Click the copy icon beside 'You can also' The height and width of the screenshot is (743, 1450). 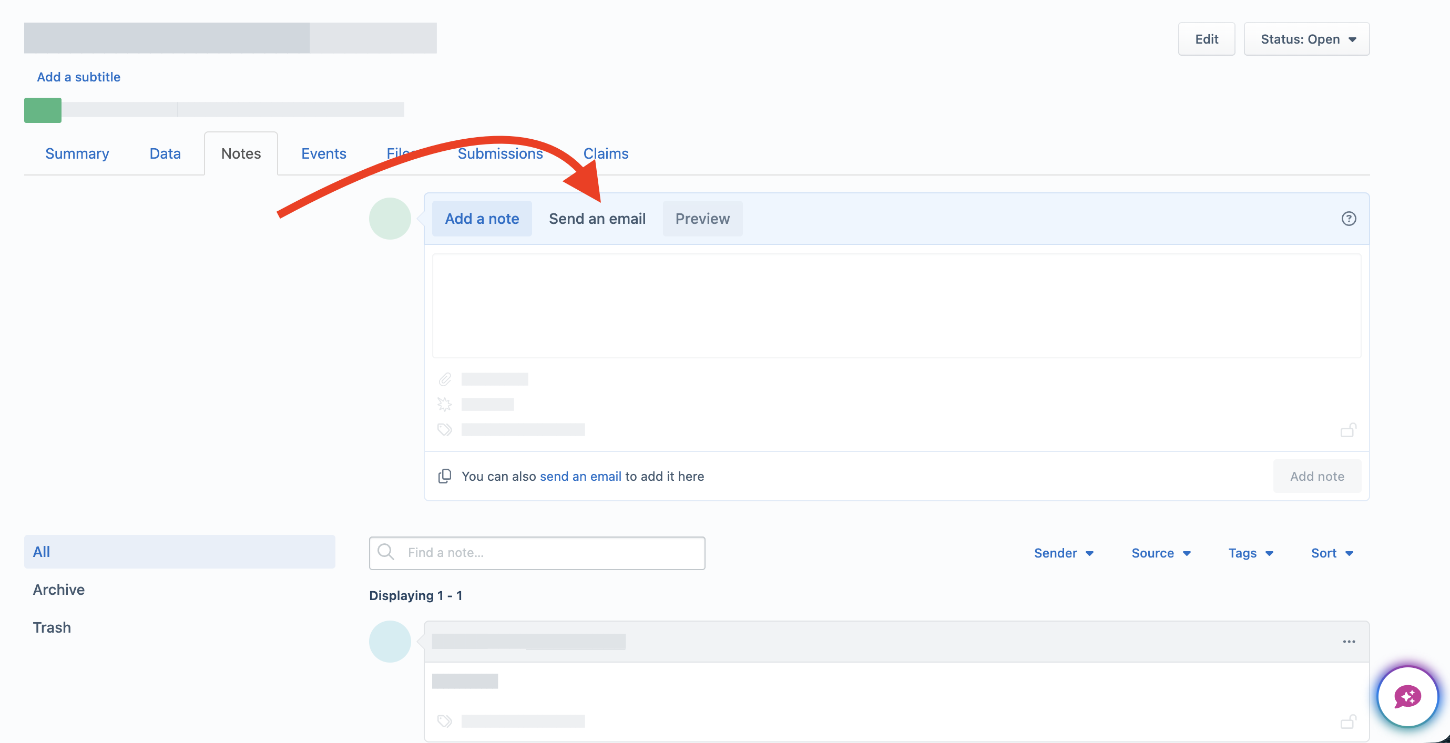tap(445, 477)
